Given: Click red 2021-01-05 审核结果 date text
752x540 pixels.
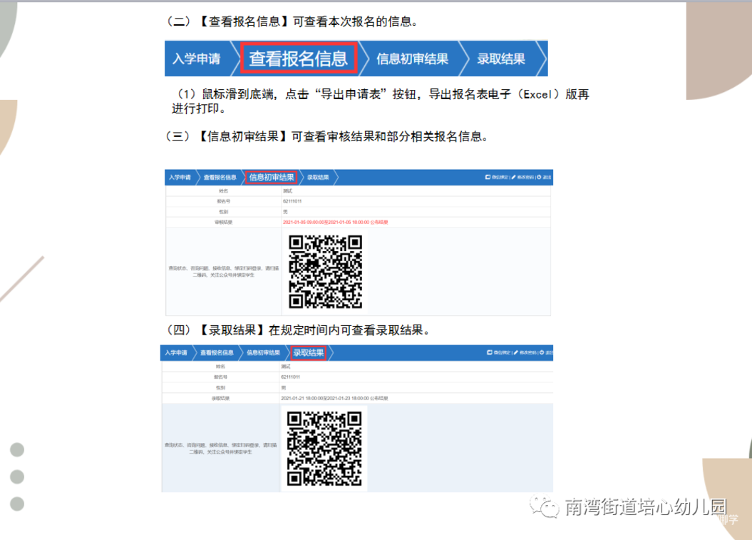Looking at the screenshot, I should pos(335,223).
